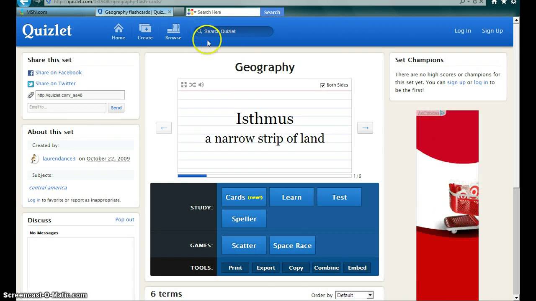Click the October 22, 2009 date
The width and height of the screenshot is (536, 301).
108,158
